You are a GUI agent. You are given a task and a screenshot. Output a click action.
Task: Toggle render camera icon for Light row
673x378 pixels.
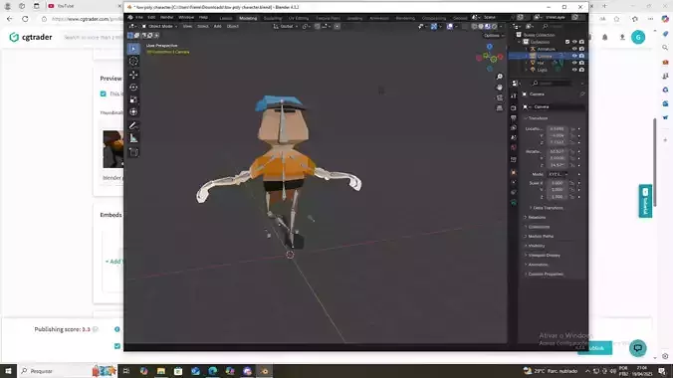pyautogui.click(x=581, y=70)
